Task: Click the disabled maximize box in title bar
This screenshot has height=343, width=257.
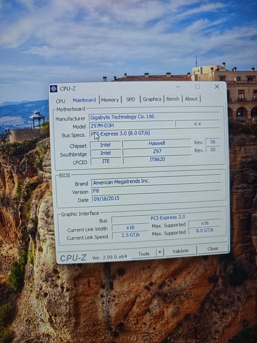Action: (x=198, y=87)
